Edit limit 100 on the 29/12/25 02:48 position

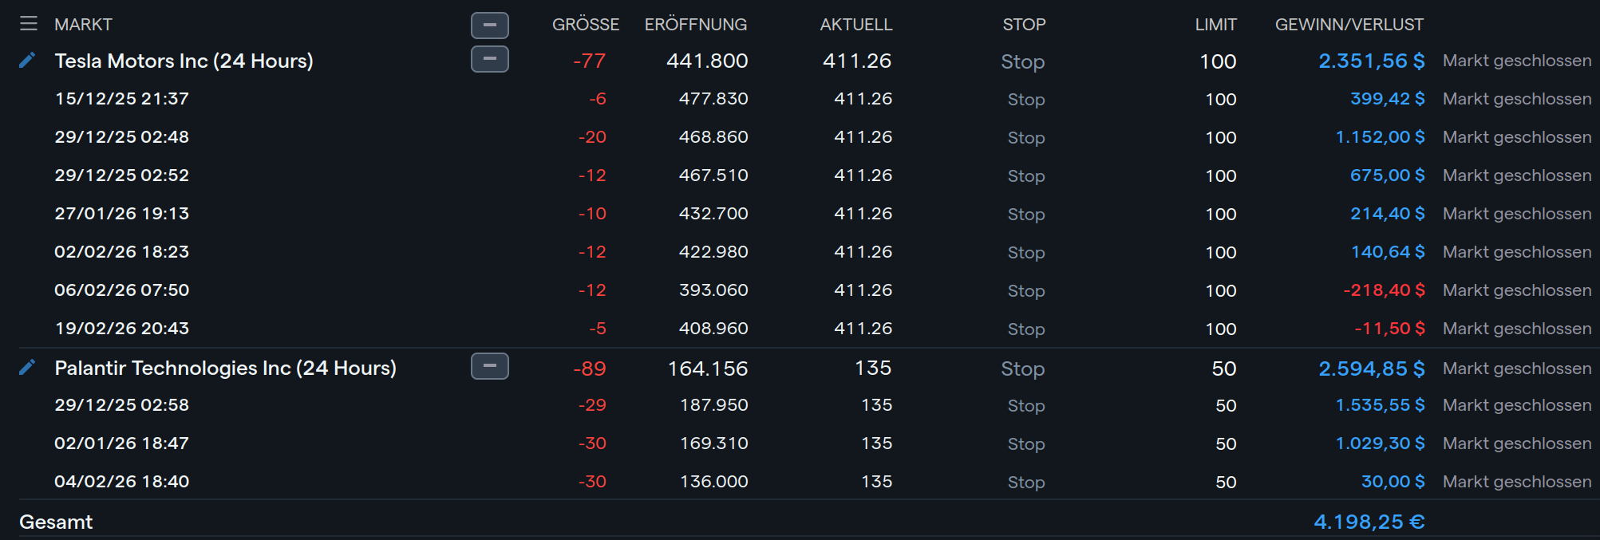pyautogui.click(x=1220, y=138)
